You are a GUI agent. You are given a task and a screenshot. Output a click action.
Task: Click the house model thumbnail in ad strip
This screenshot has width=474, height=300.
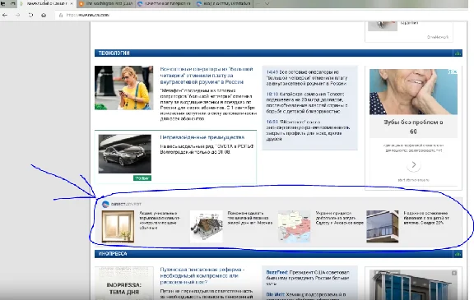coord(207,226)
